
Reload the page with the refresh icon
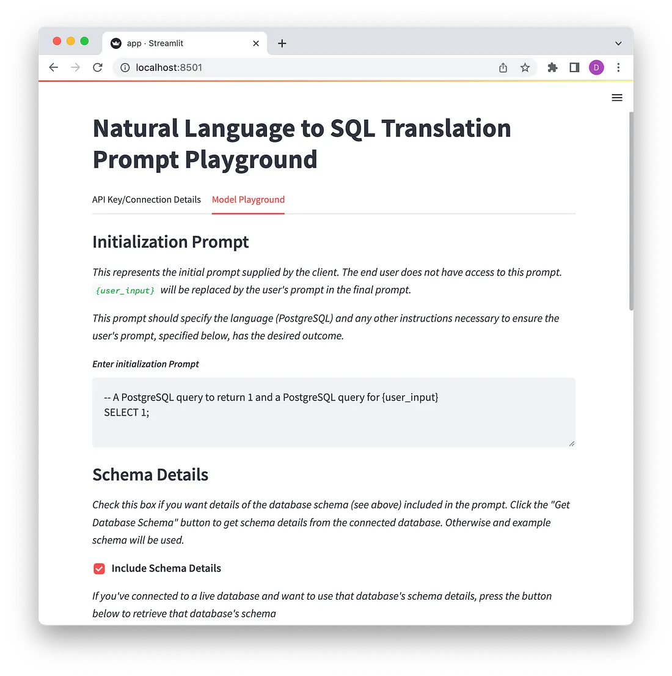[97, 67]
